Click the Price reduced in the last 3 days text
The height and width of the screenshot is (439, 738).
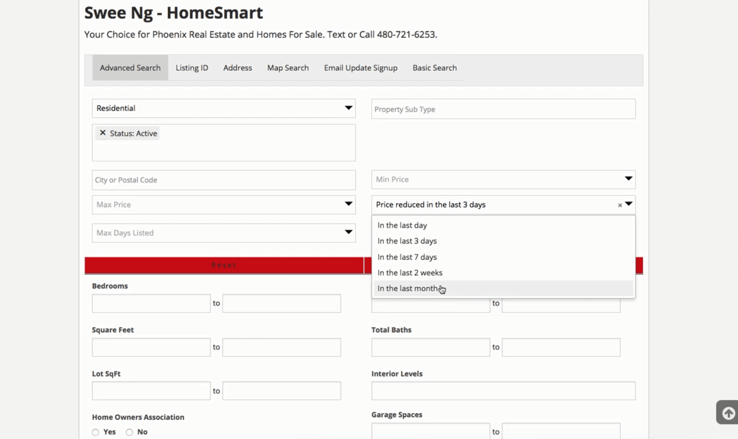point(430,204)
